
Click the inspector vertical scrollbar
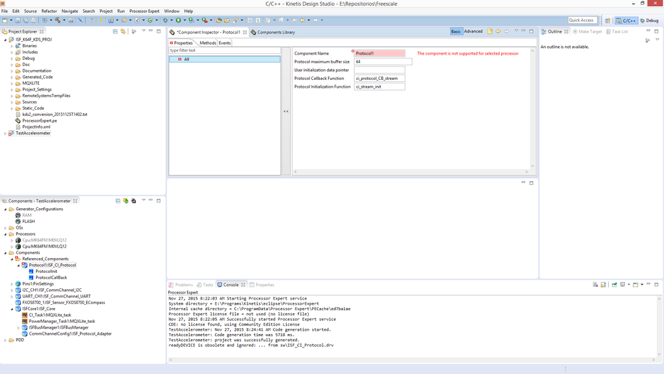tap(532, 108)
